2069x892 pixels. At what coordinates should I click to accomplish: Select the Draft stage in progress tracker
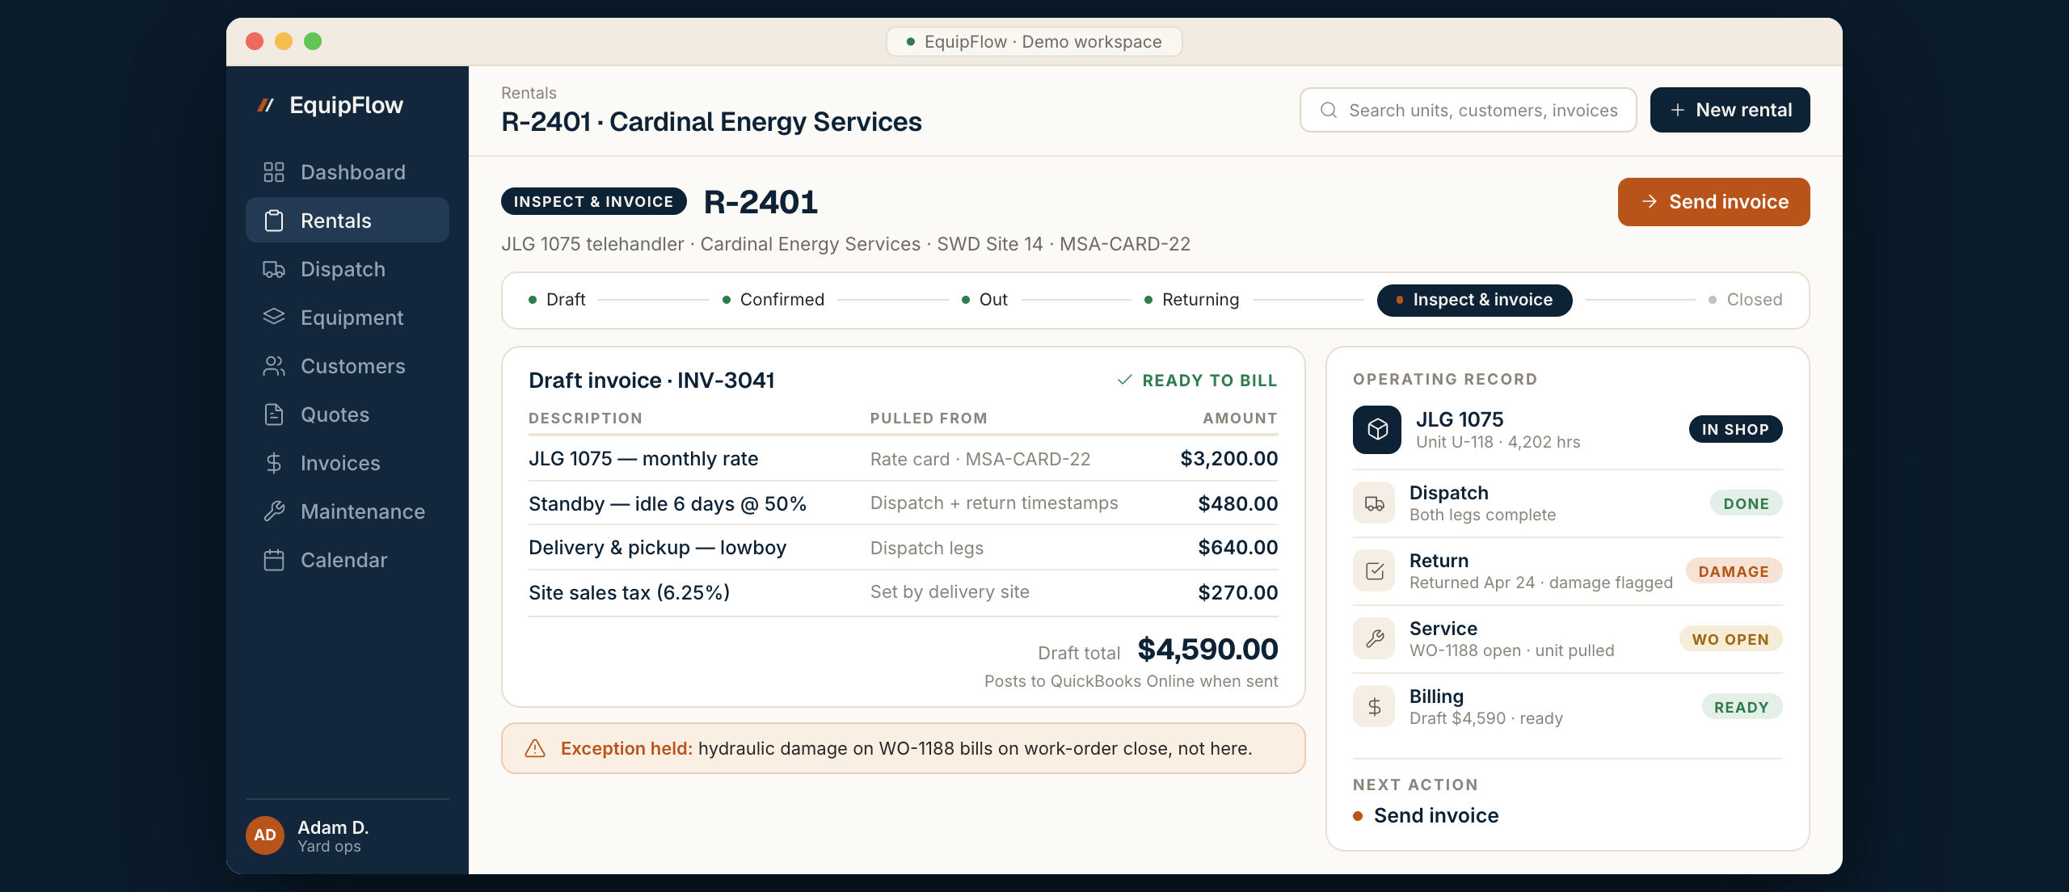[557, 300]
